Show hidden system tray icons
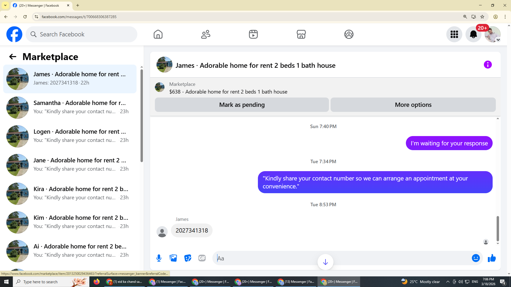The height and width of the screenshot is (287, 511). pyautogui.click(x=448, y=282)
